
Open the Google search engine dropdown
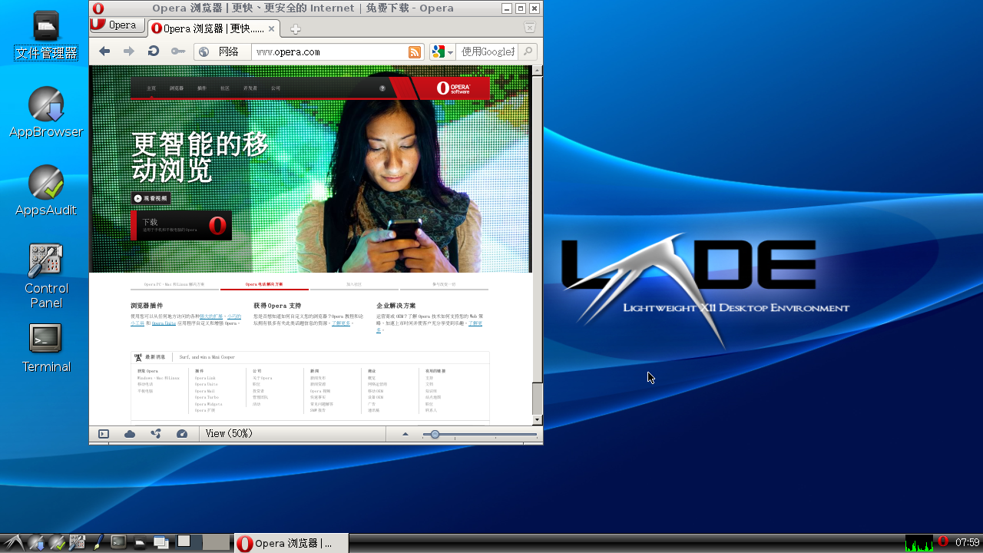[x=443, y=51]
